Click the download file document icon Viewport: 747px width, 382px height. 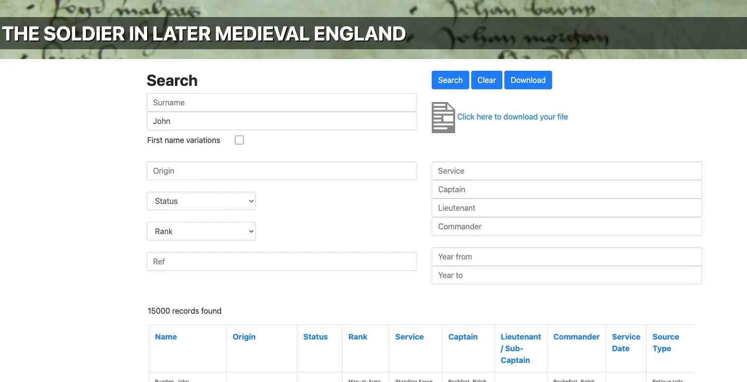(x=443, y=118)
